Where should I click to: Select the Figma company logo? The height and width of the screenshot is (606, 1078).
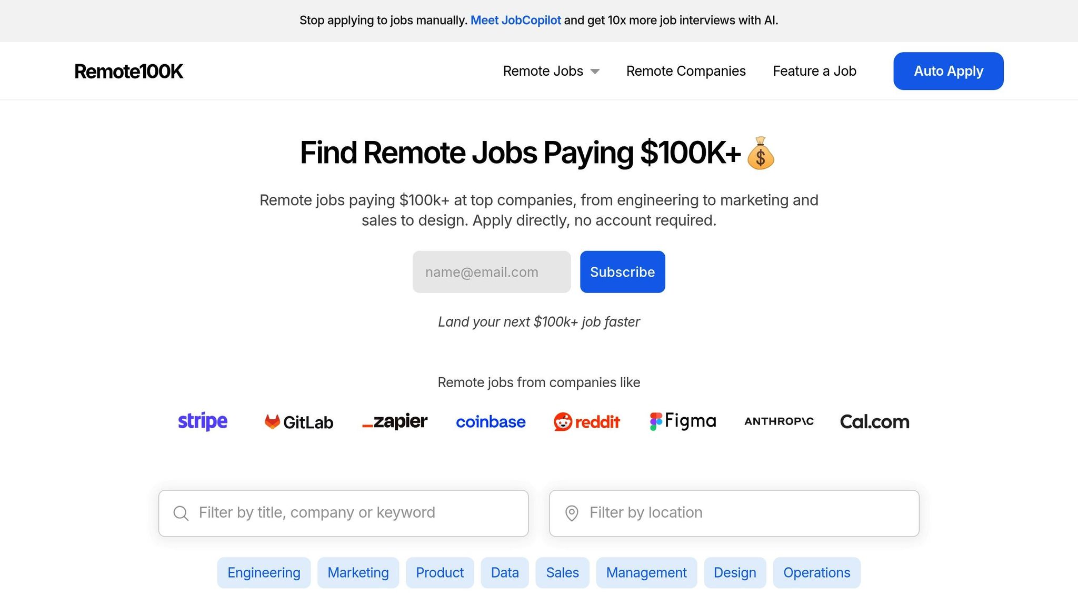point(682,421)
